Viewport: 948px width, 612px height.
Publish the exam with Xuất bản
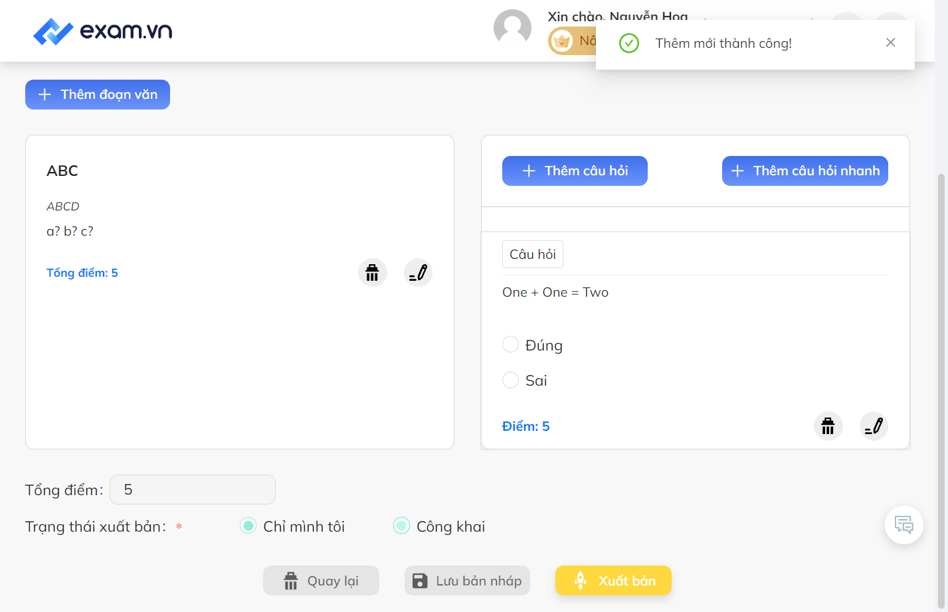(613, 581)
